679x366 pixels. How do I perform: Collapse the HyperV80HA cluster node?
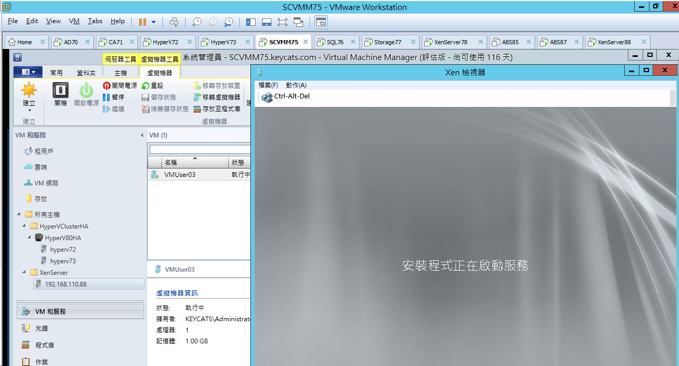tap(30, 238)
